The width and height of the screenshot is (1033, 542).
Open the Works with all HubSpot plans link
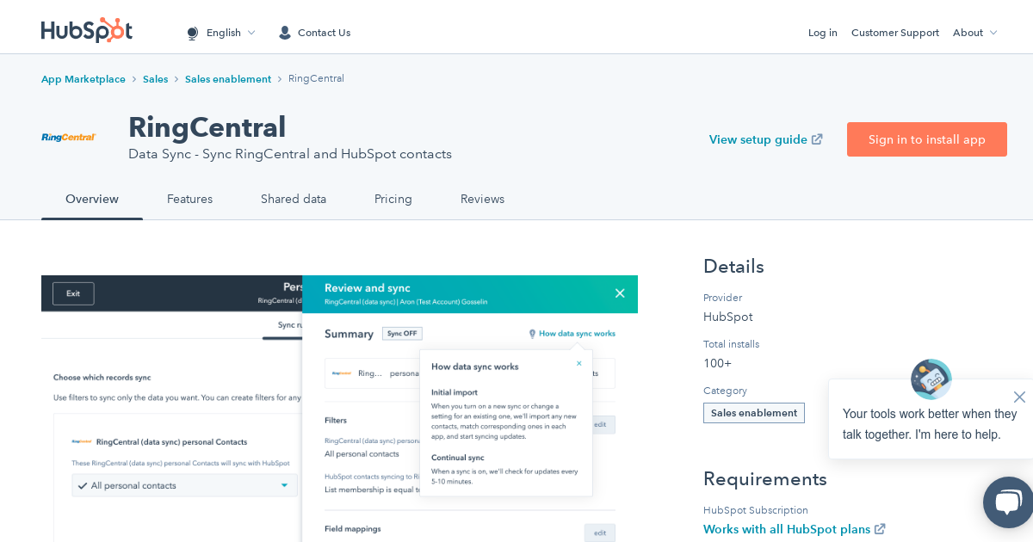786,529
